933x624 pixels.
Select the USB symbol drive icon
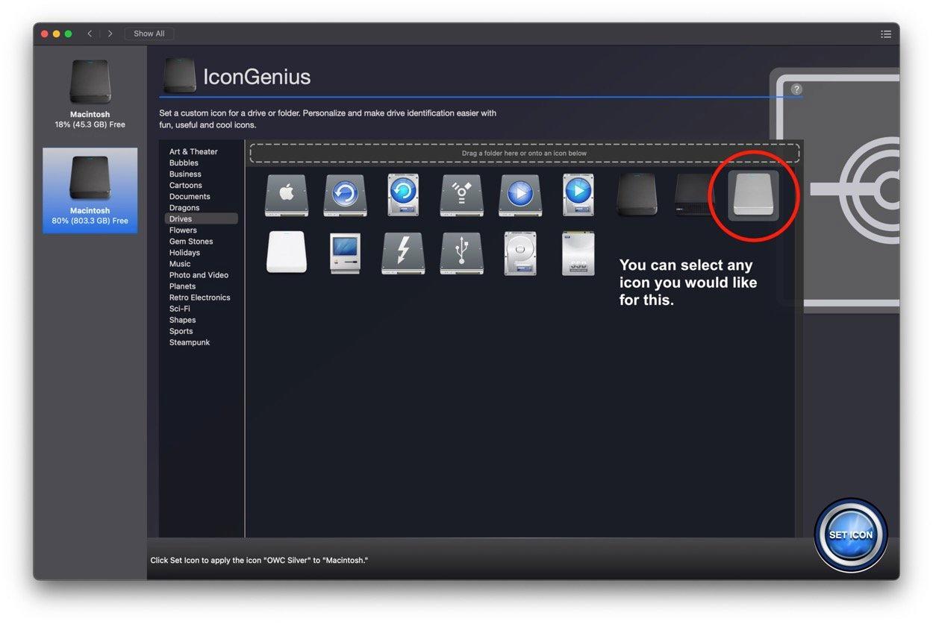(461, 253)
